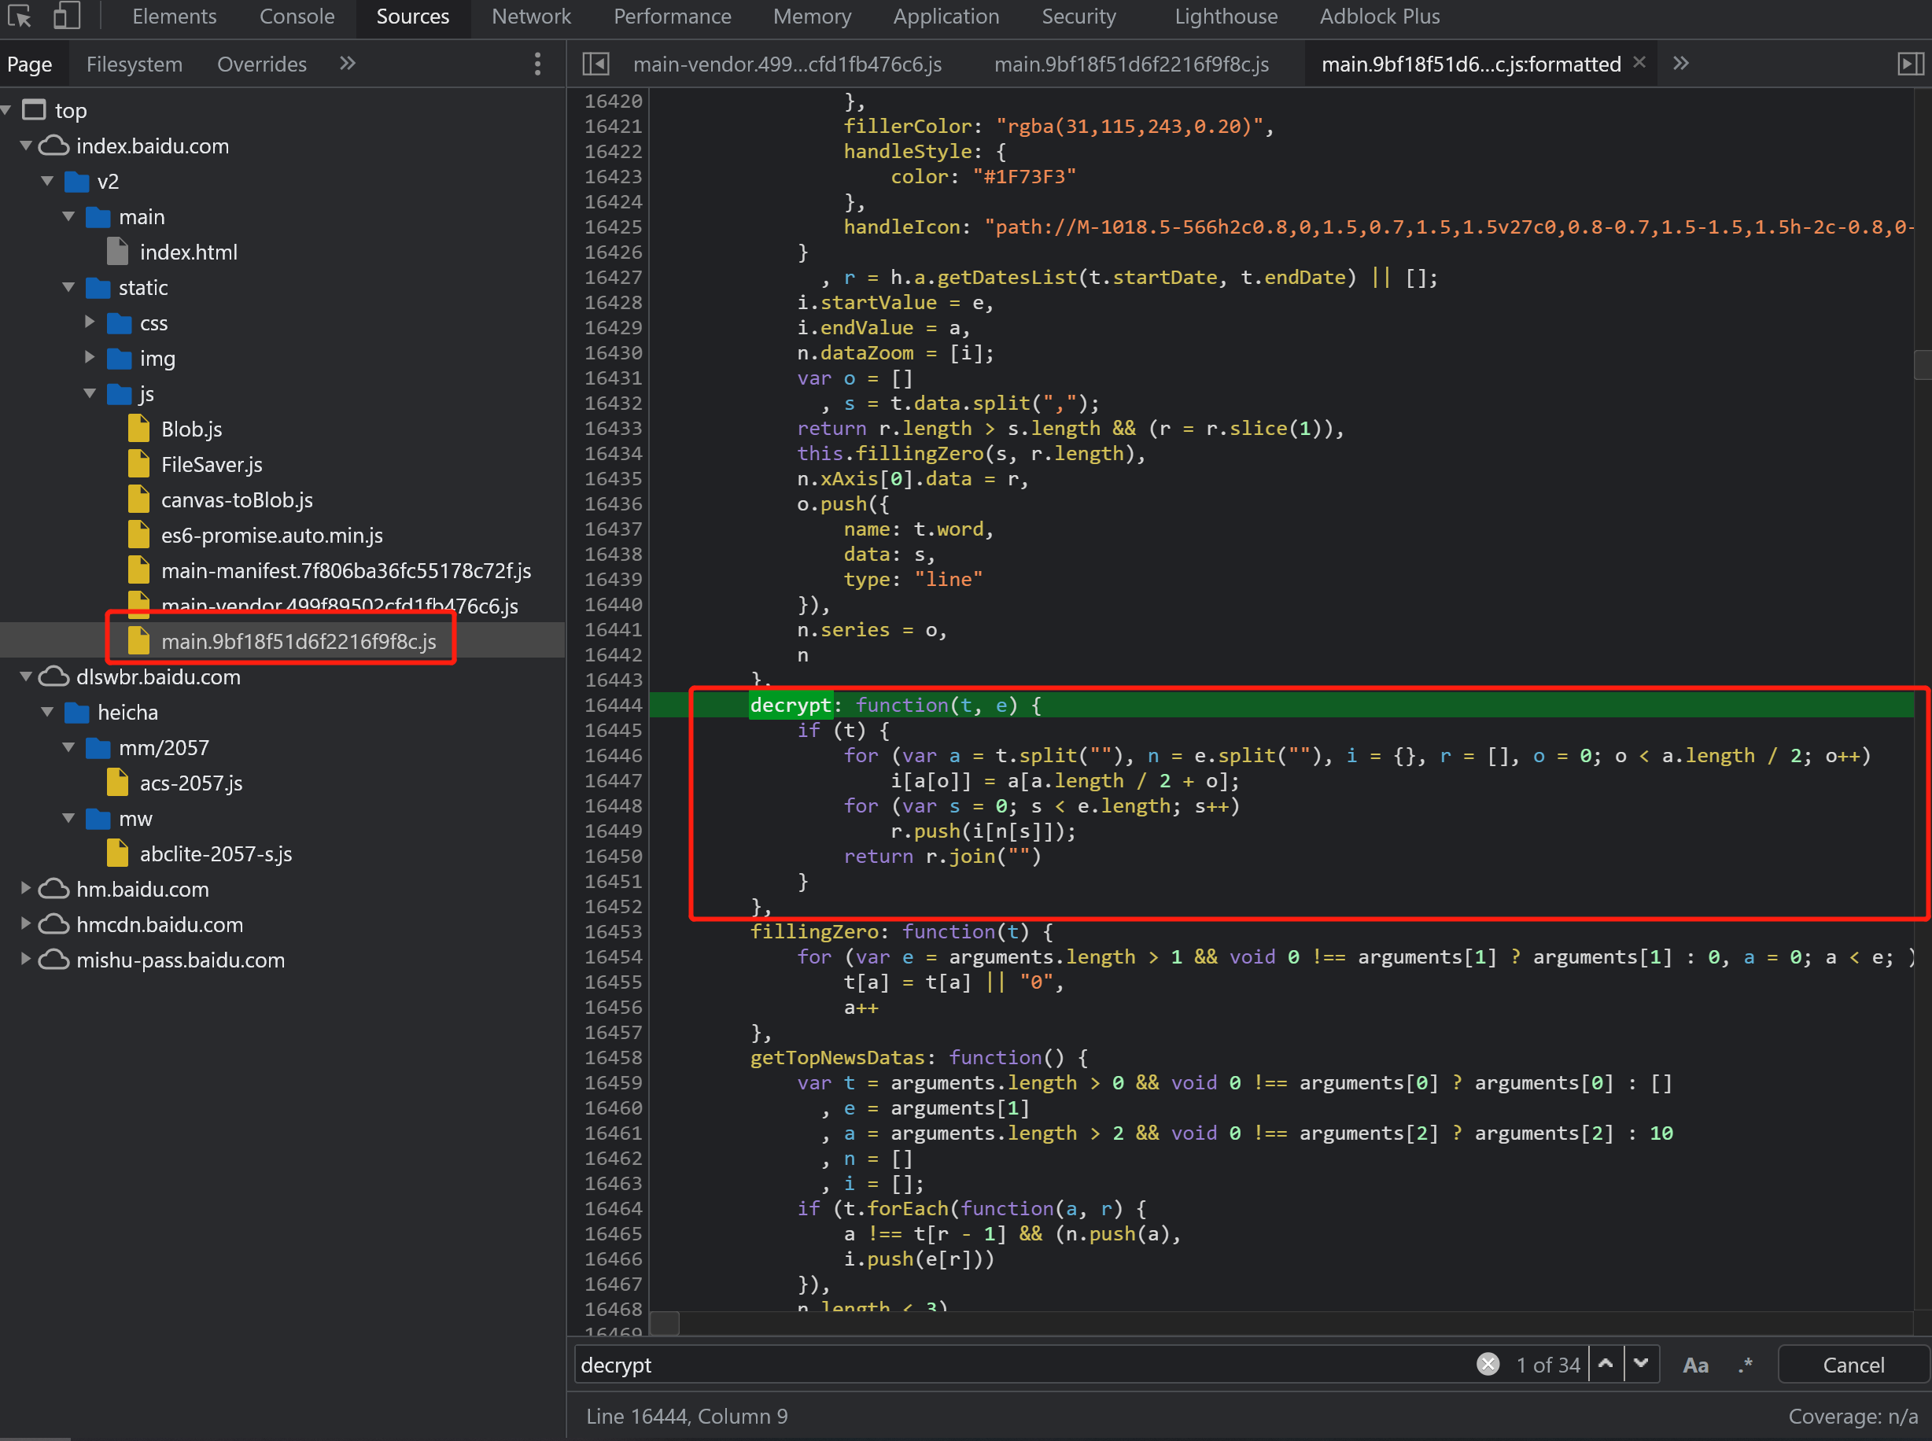Expand the mishu-pass.baidu.com domain node
1932x1441 pixels.
tap(26, 959)
